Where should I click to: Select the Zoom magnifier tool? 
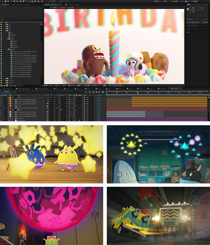[x=8, y=2]
